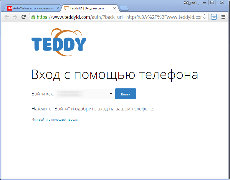The height and width of the screenshot is (180, 230).
Task: Open the TeddyID browser extension icon
Action: 214,17
